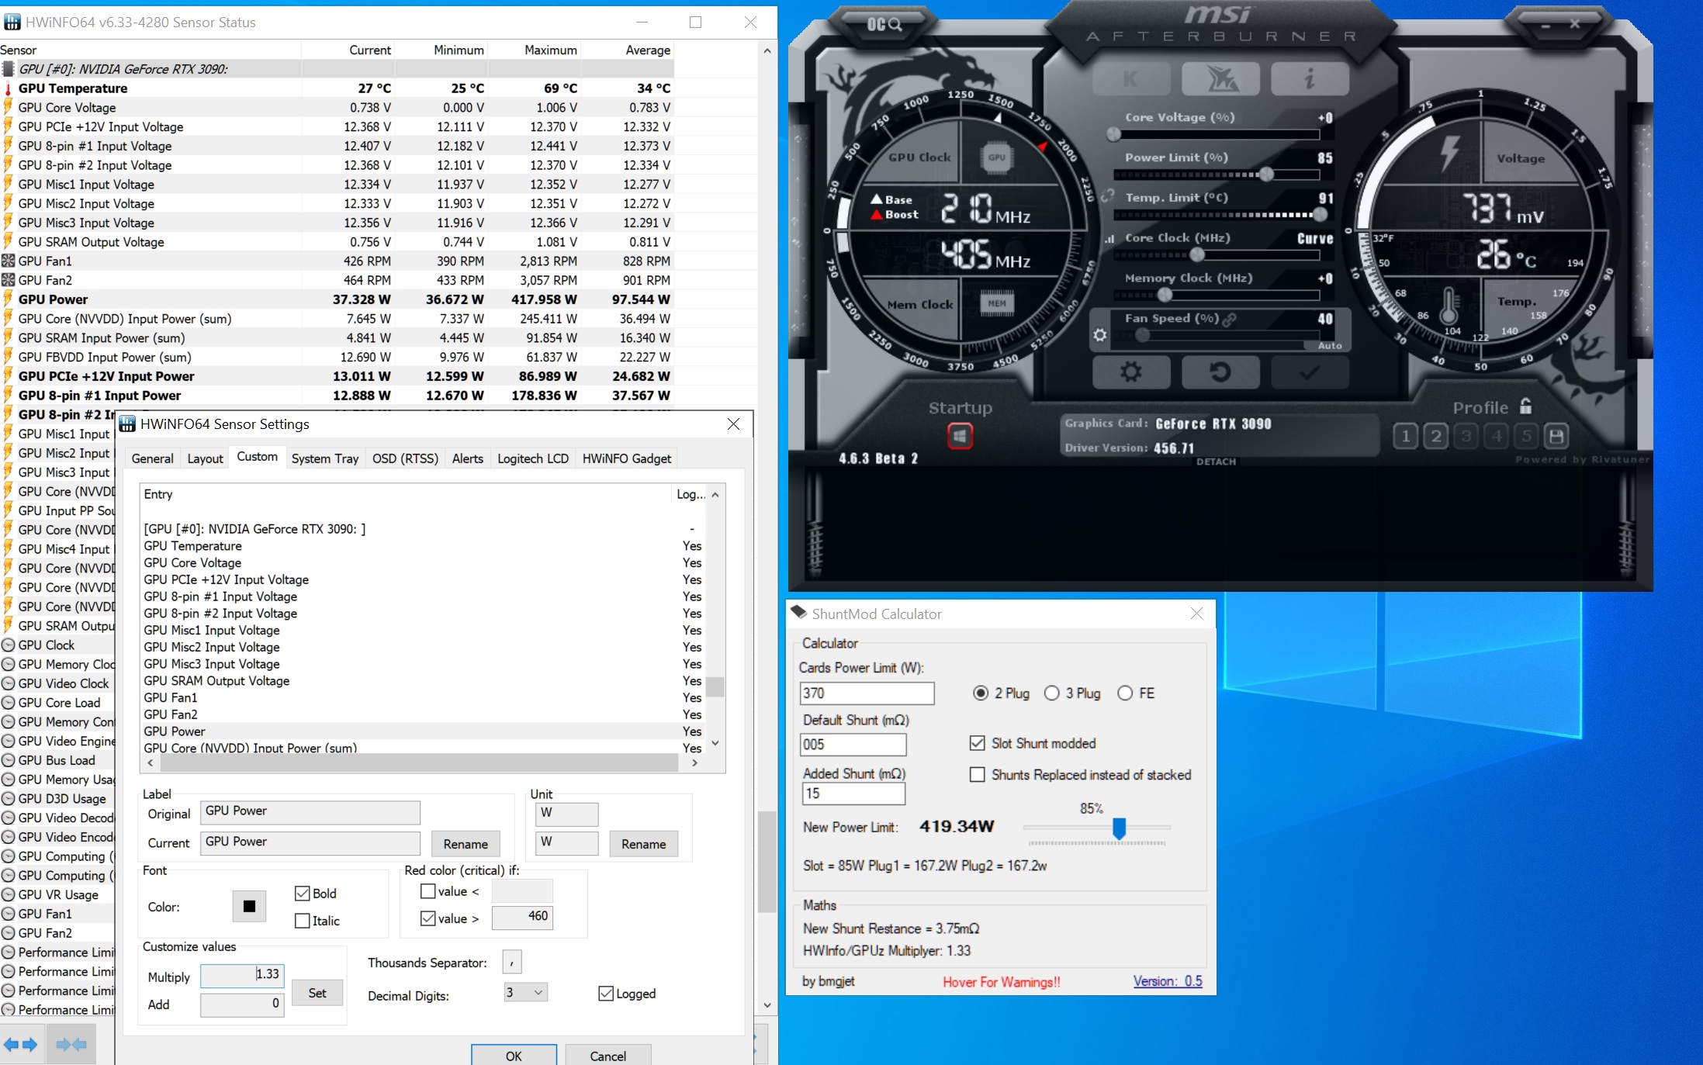Click the profile lock icon
This screenshot has height=1065, width=1703.
coord(1525,406)
